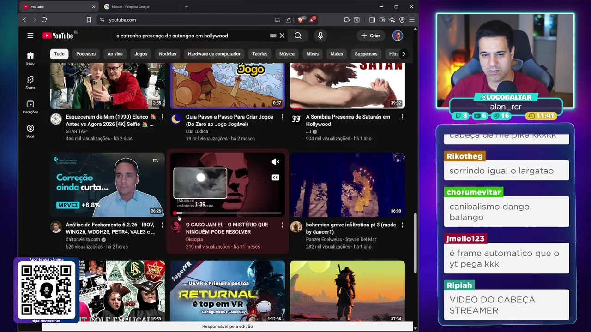Select the Notícias filter chip

(168, 54)
